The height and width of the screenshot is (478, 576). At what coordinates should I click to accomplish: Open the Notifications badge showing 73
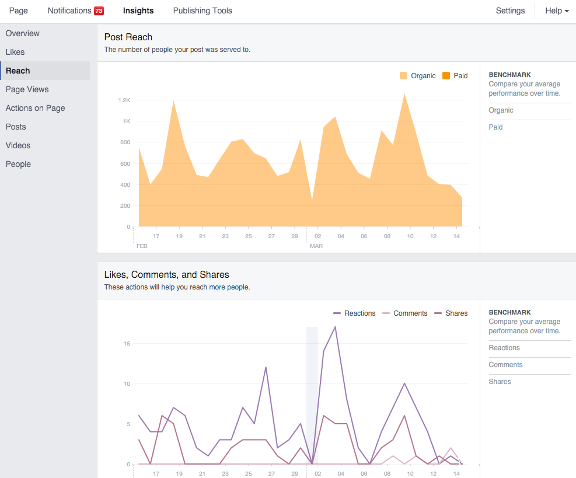99,11
